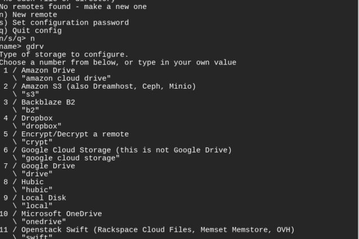
Task: Click the "Encrypt/Decrypt a remote" entry
Action: click(x=75, y=134)
